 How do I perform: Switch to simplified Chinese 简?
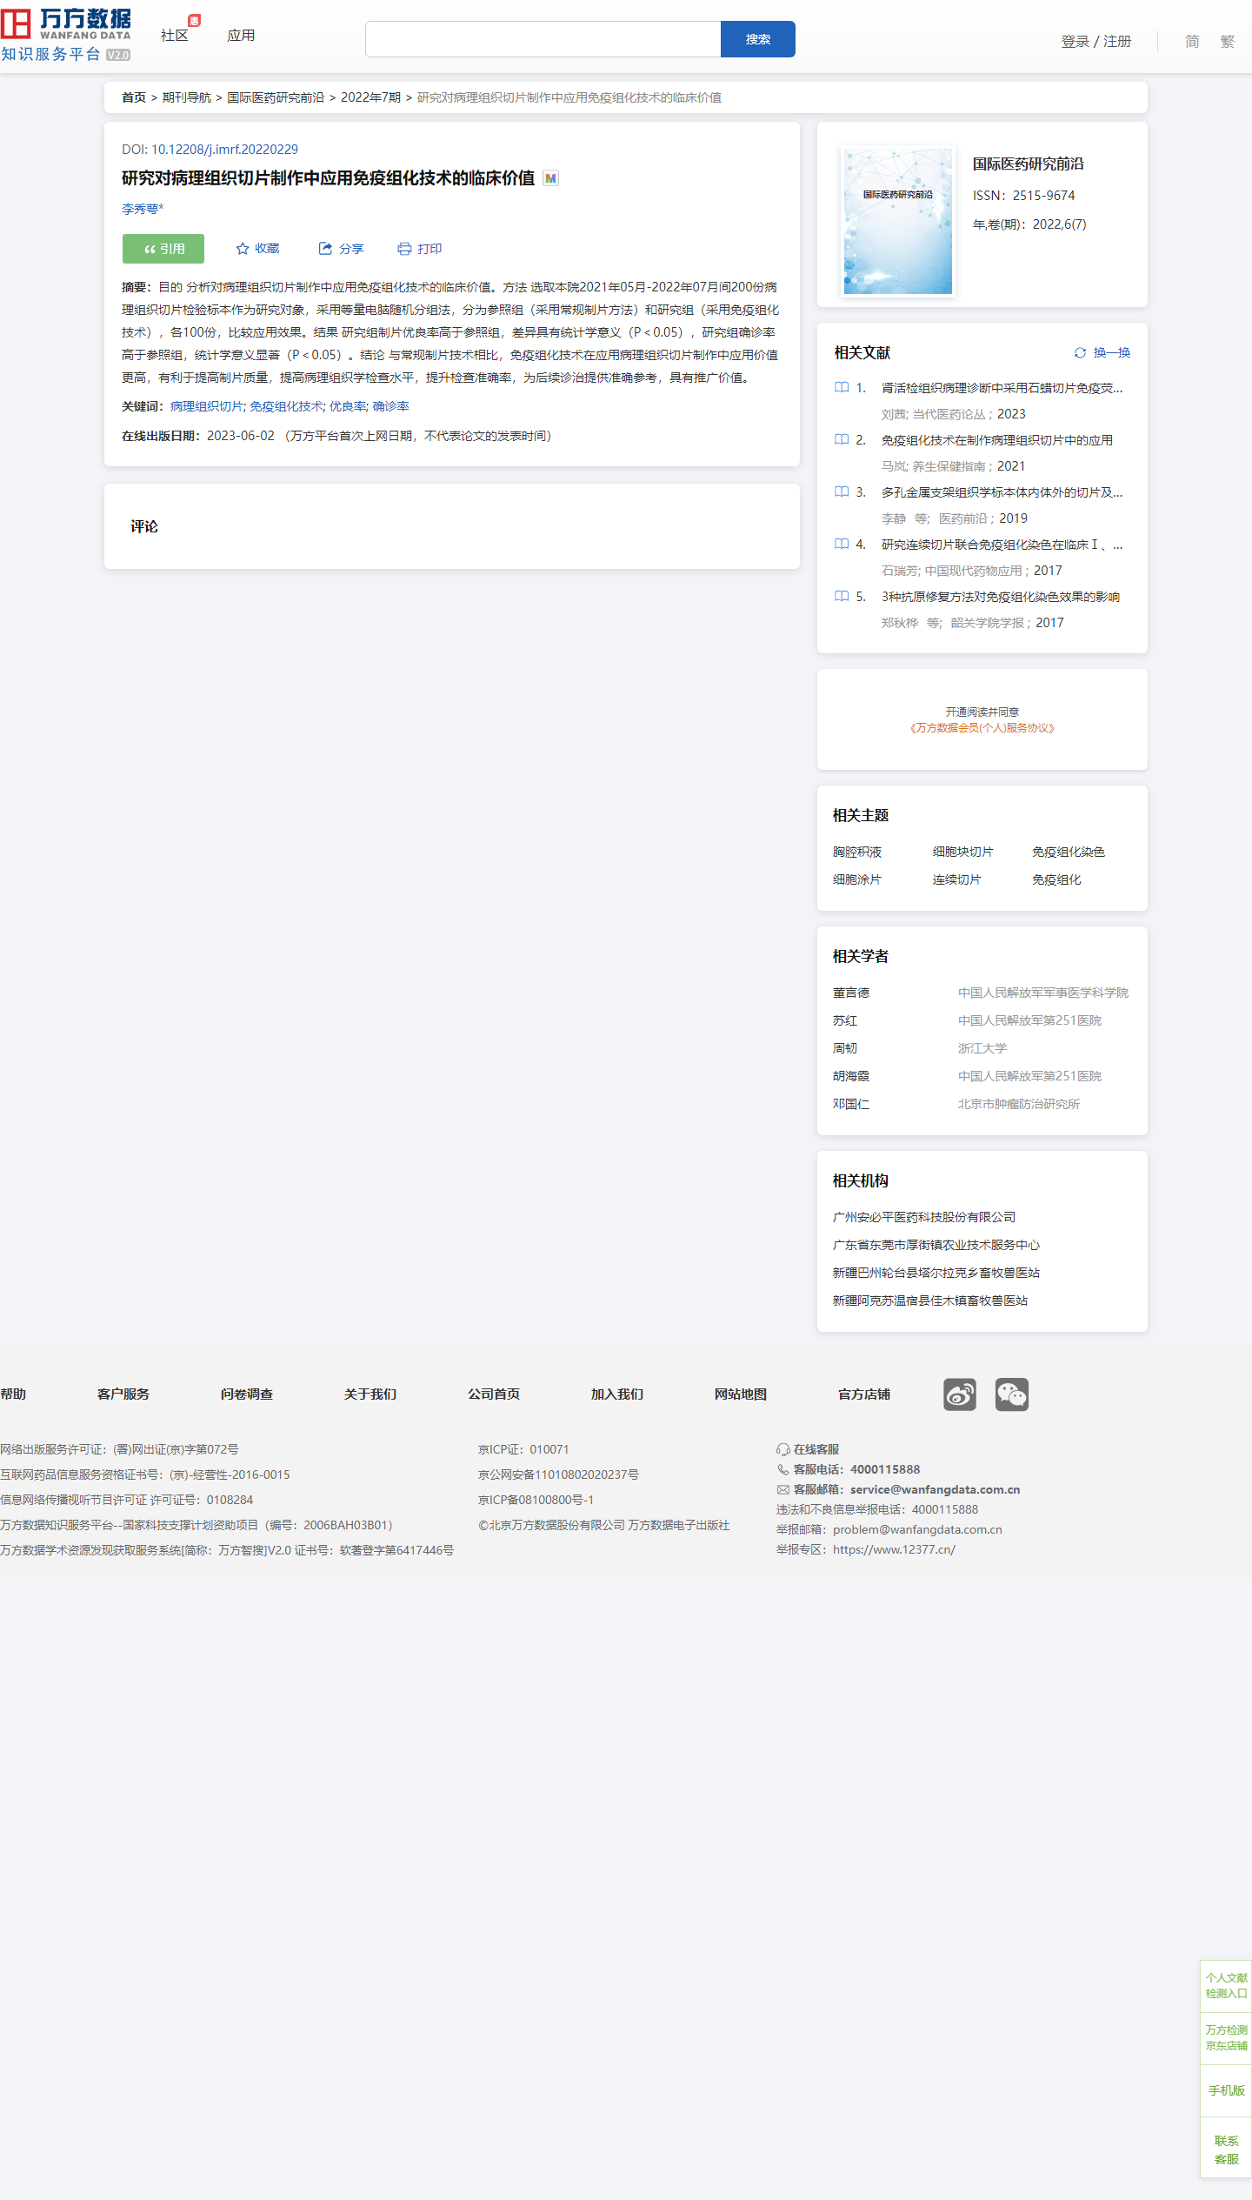coord(1192,42)
